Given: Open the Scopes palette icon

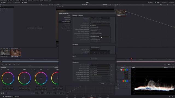Looking at the screenshot, I should coord(169,65).
